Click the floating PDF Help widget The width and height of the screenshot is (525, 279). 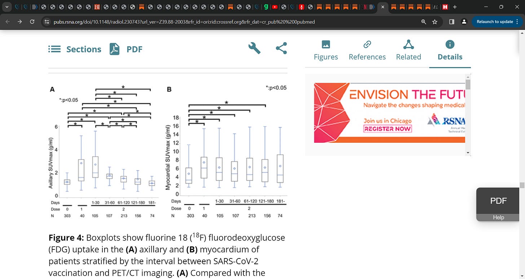coord(498,204)
